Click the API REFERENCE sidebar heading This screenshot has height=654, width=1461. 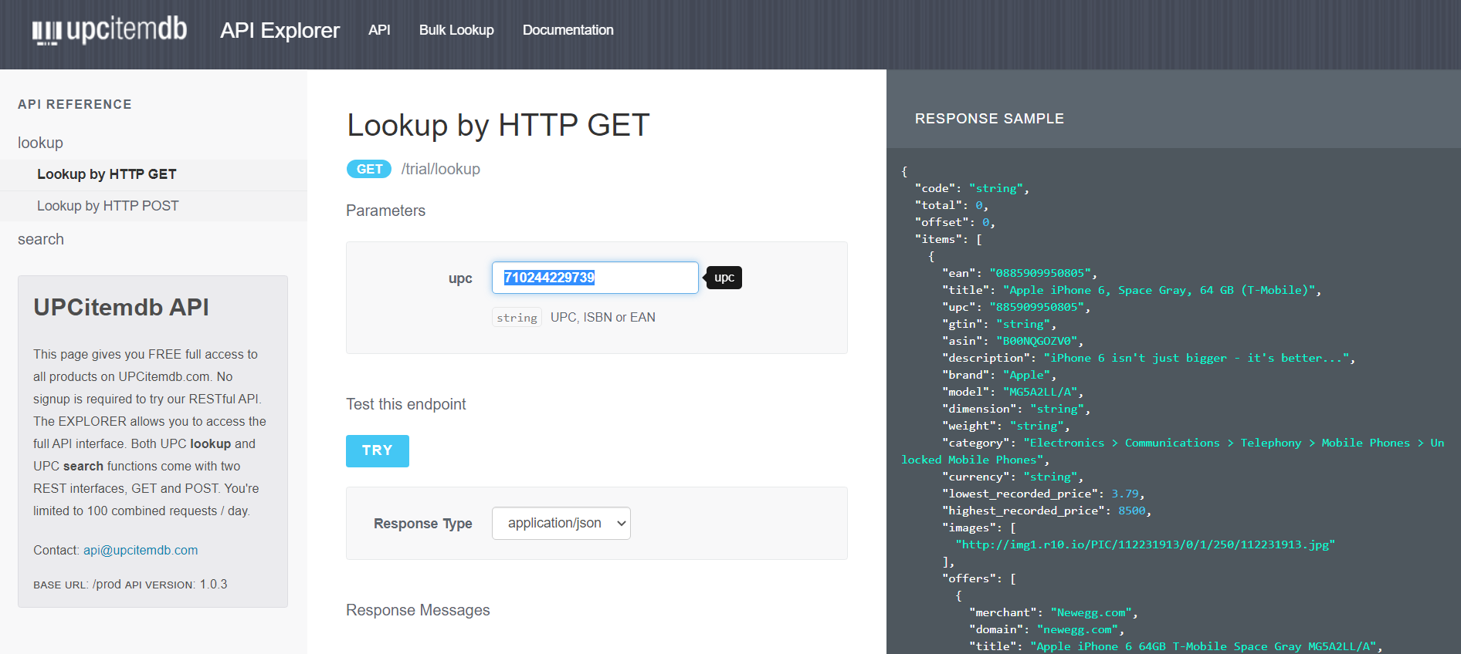coord(75,104)
